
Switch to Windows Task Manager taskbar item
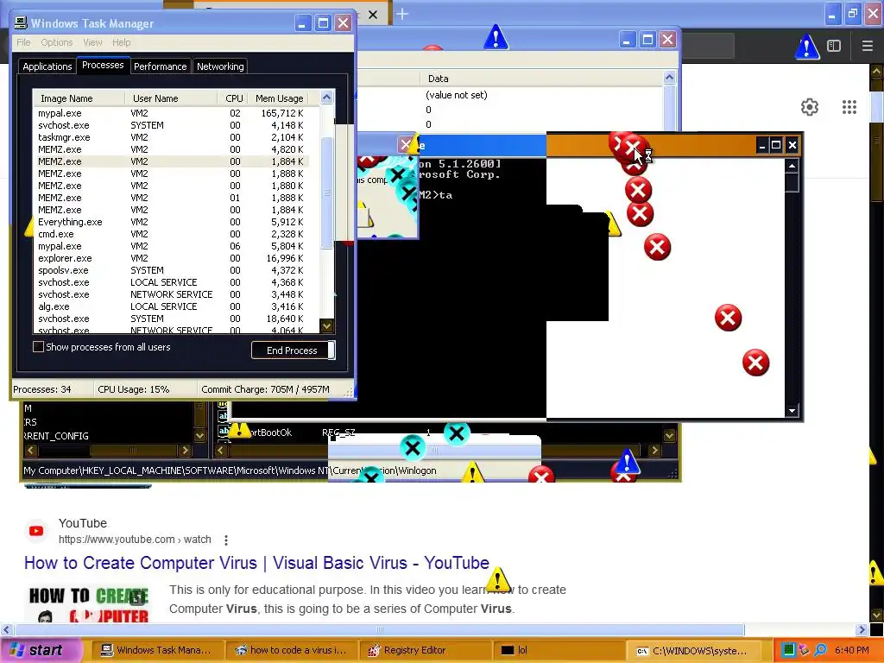pyautogui.click(x=156, y=650)
